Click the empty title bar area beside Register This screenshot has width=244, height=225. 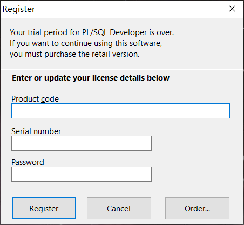(x=130, y=9)
